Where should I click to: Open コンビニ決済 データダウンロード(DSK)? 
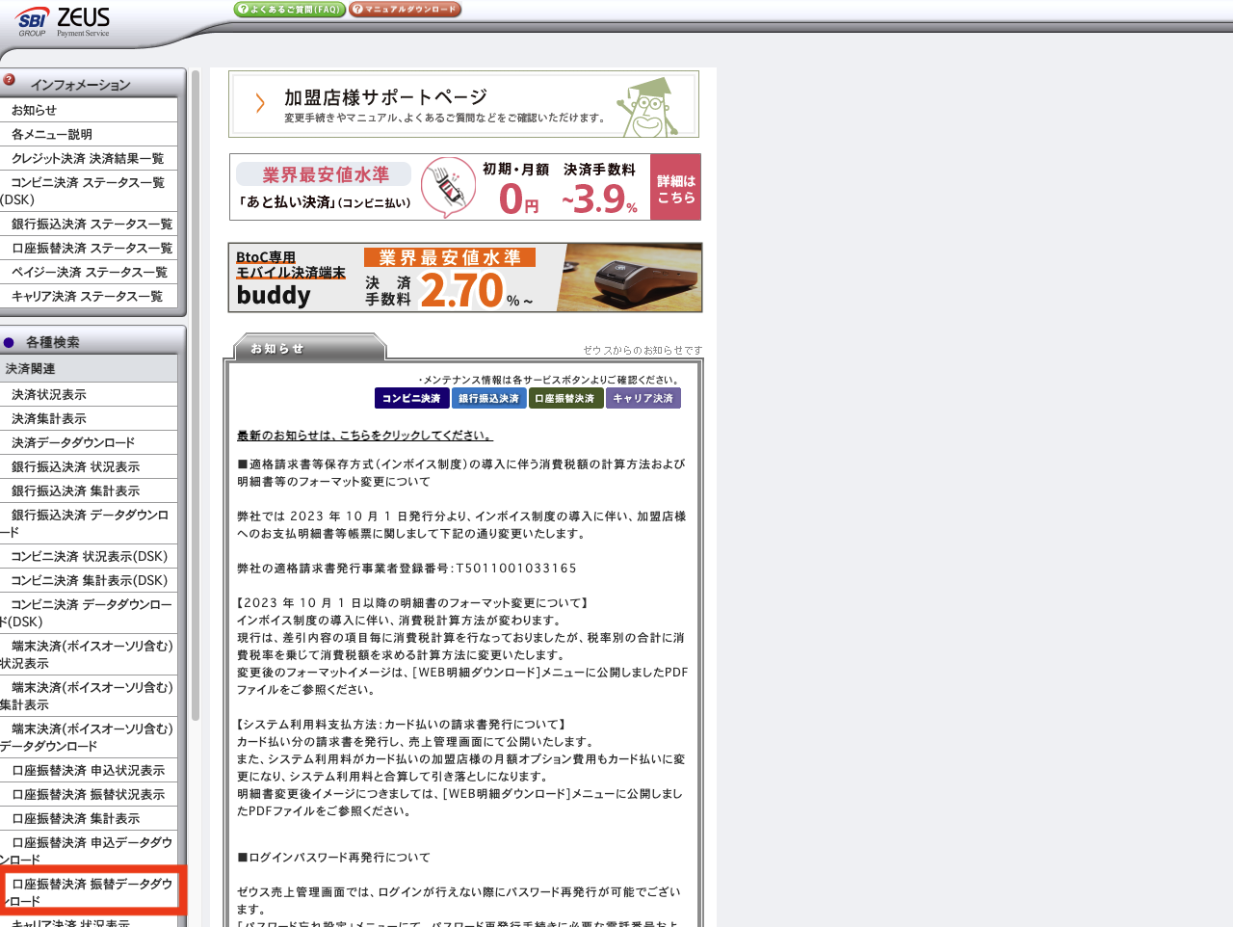(89, 613)
